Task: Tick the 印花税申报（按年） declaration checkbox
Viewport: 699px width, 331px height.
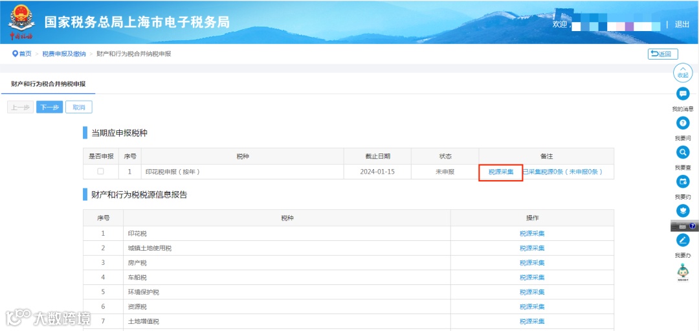Action: [101, 171]
